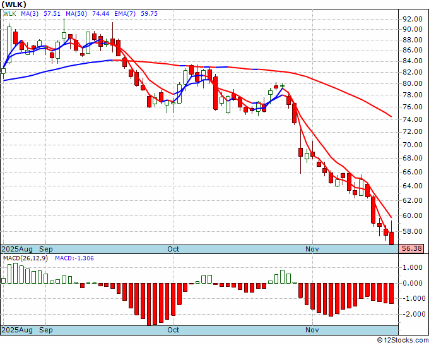Click the 84.00 price axis label
The height and width of the screenshot is (345, 429).
413,61
